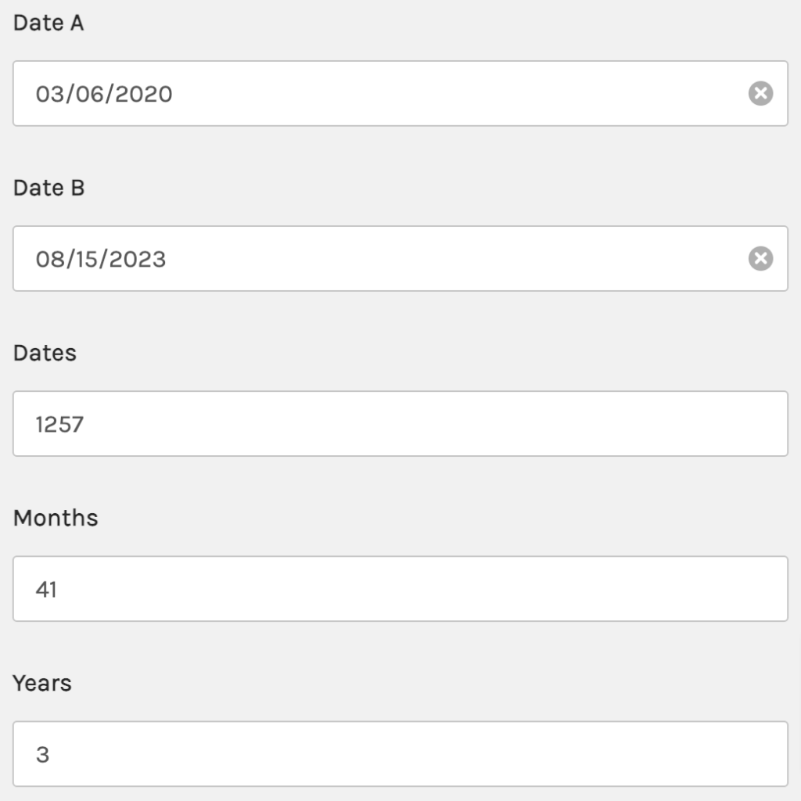The width and height of the screenshot is (801, 801).
Task: Click the number 41 in the Months box
Action: (46, 590)
